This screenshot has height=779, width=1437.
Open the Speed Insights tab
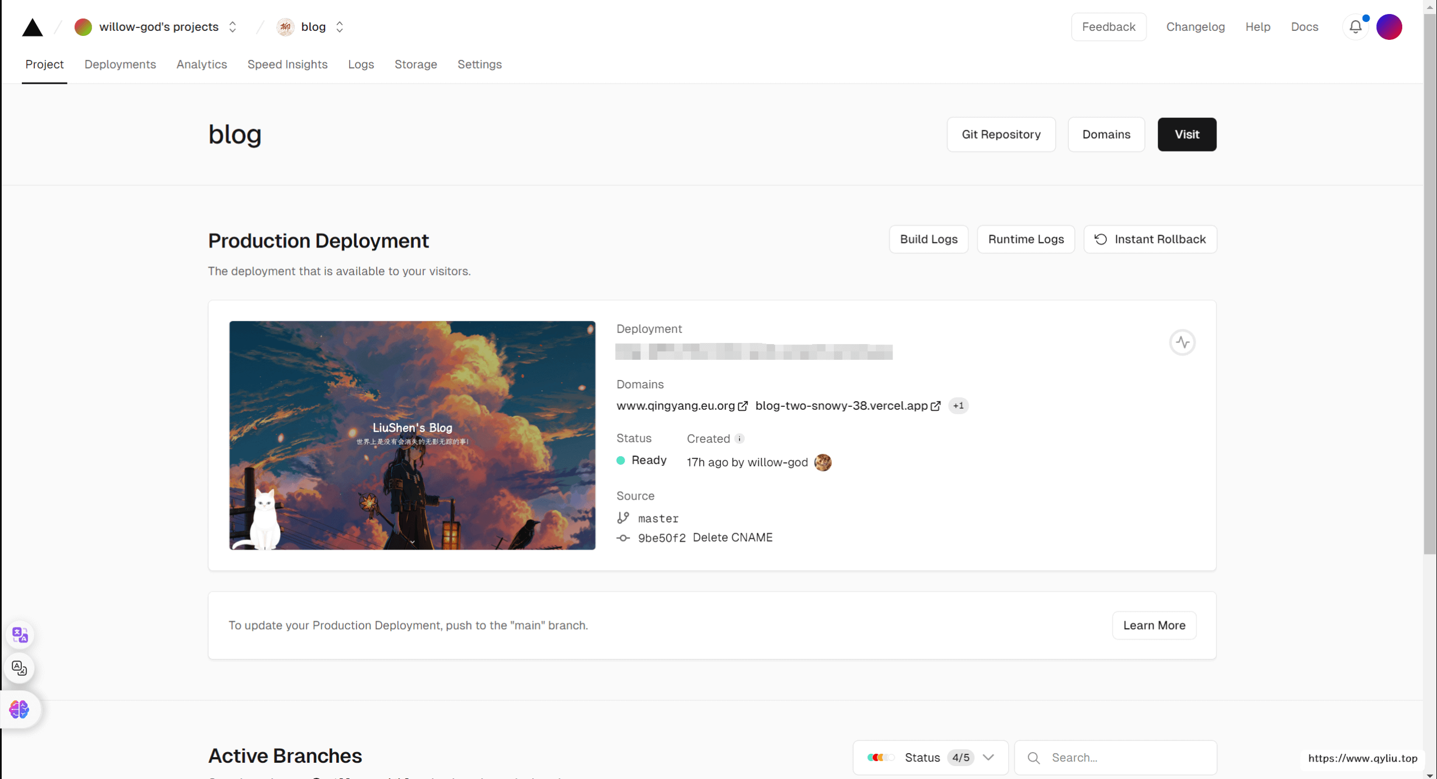287,65
